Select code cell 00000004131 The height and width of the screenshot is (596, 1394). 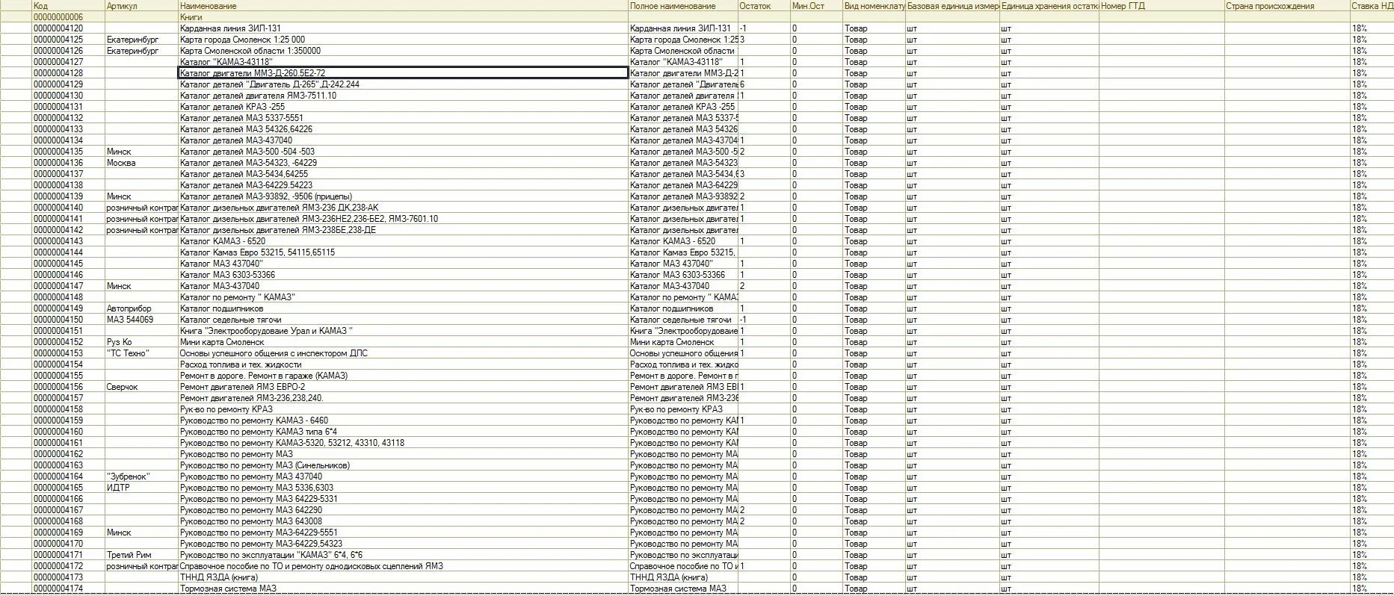[69, 107]
